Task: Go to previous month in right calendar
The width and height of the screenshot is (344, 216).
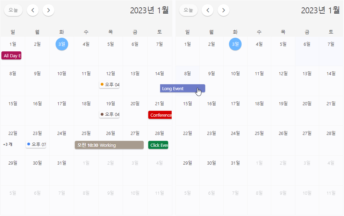Action: tap(208, 10)
